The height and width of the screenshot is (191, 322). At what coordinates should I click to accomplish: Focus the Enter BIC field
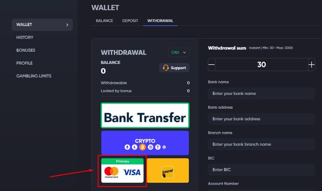coord(262,170)
